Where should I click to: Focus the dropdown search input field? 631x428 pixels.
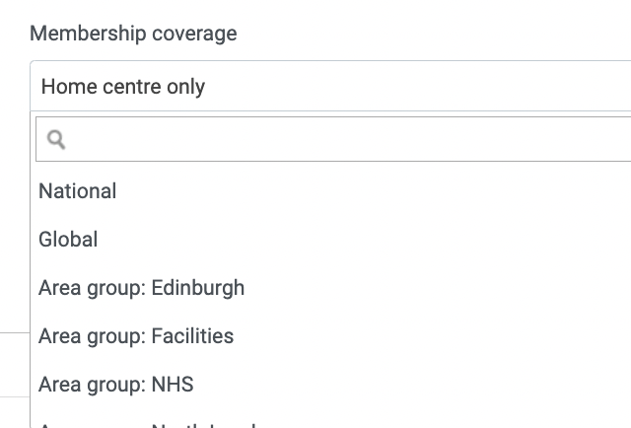[333, 139]
